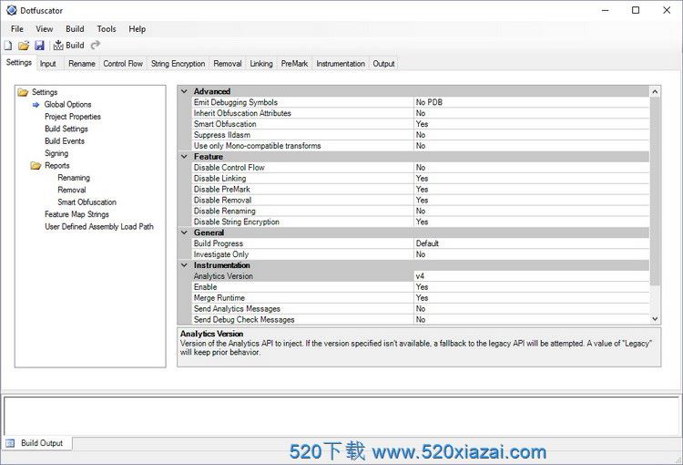Switch to the Linking tab
Screen dimensions: 683x465
pyautogui.click(x=261, y=64)
